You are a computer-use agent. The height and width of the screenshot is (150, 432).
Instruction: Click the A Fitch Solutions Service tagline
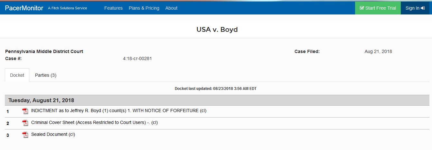pos(67,8)
